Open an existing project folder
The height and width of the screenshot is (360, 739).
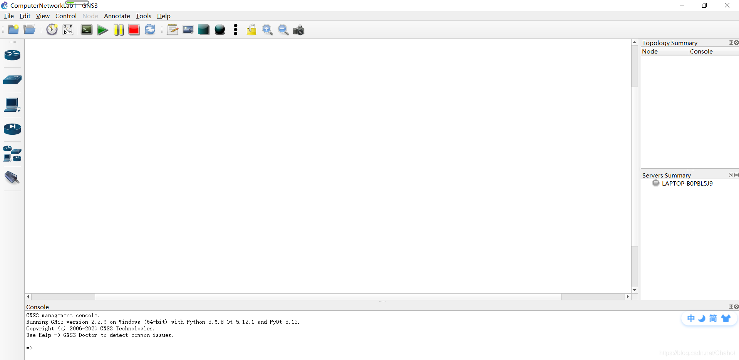click(x=29, y=30)
